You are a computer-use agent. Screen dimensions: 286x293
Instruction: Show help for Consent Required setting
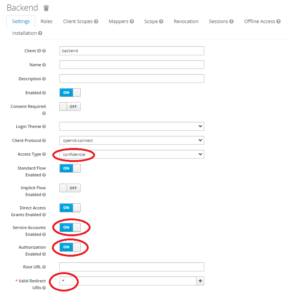click(x=44, y=113)
